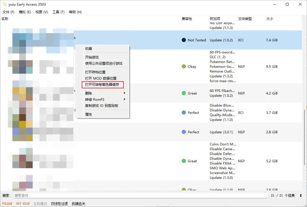Sort by the 大小 column header
Viewport: 307px width, 207px height.
(x=270, y=19)
